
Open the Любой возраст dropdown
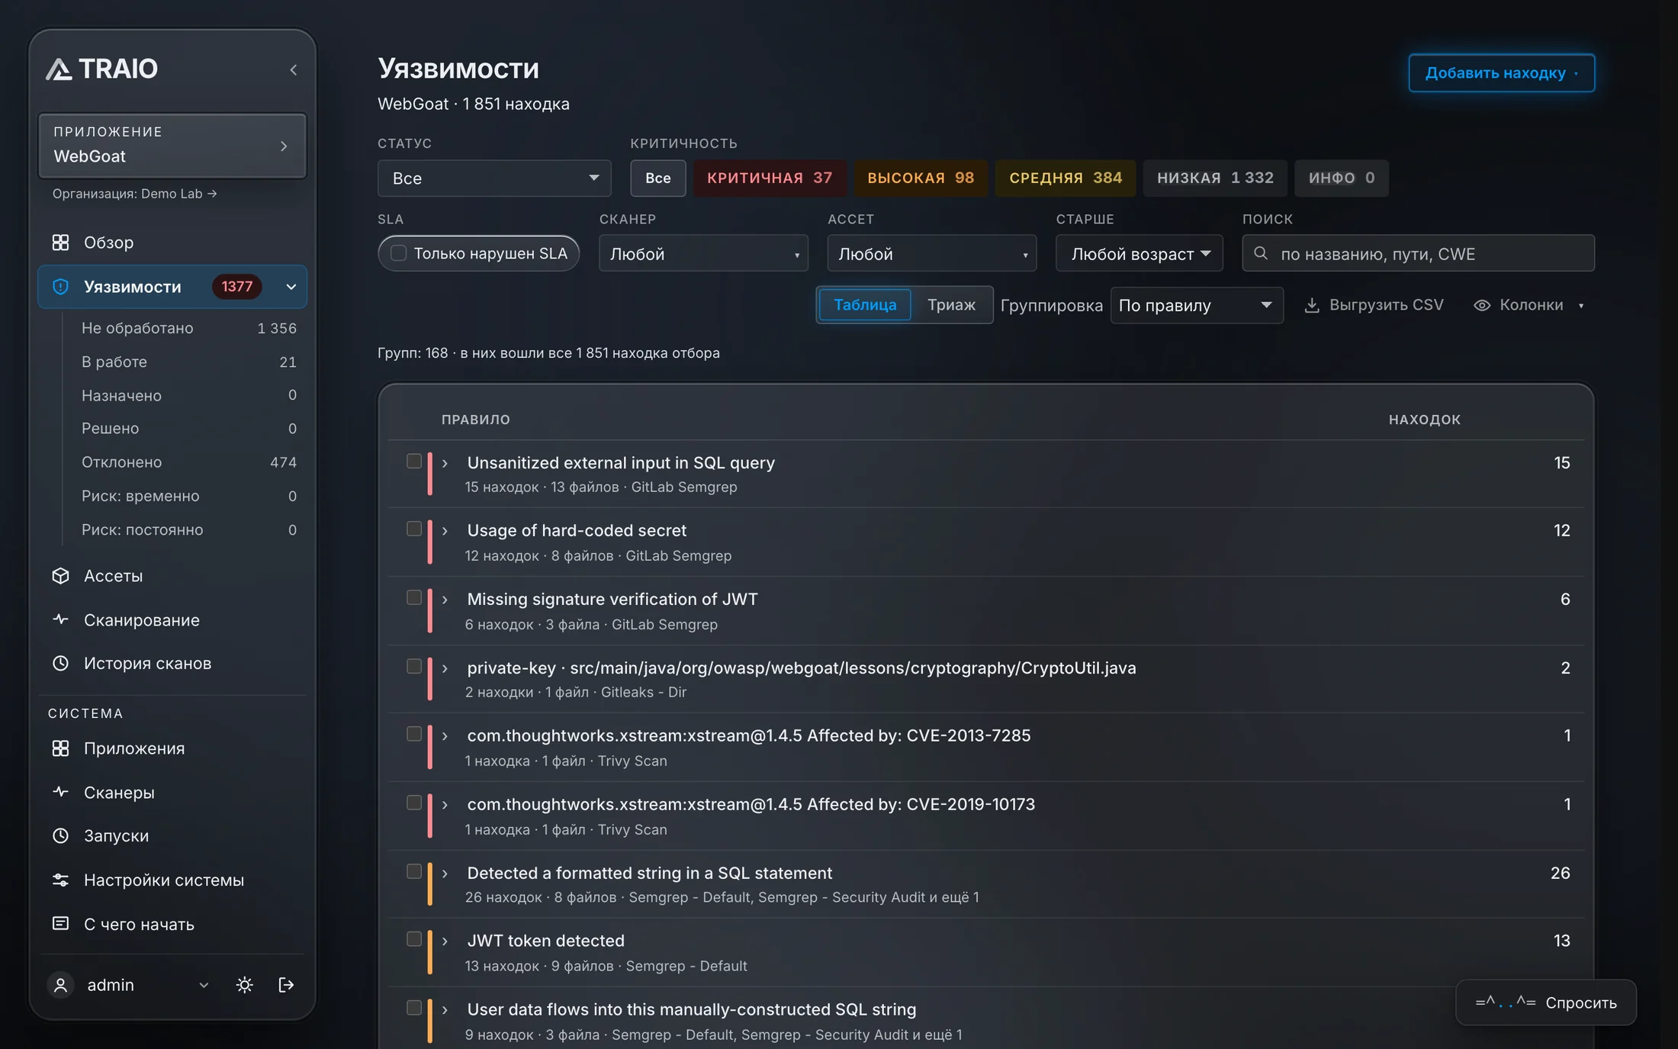tap(1140, 253)
